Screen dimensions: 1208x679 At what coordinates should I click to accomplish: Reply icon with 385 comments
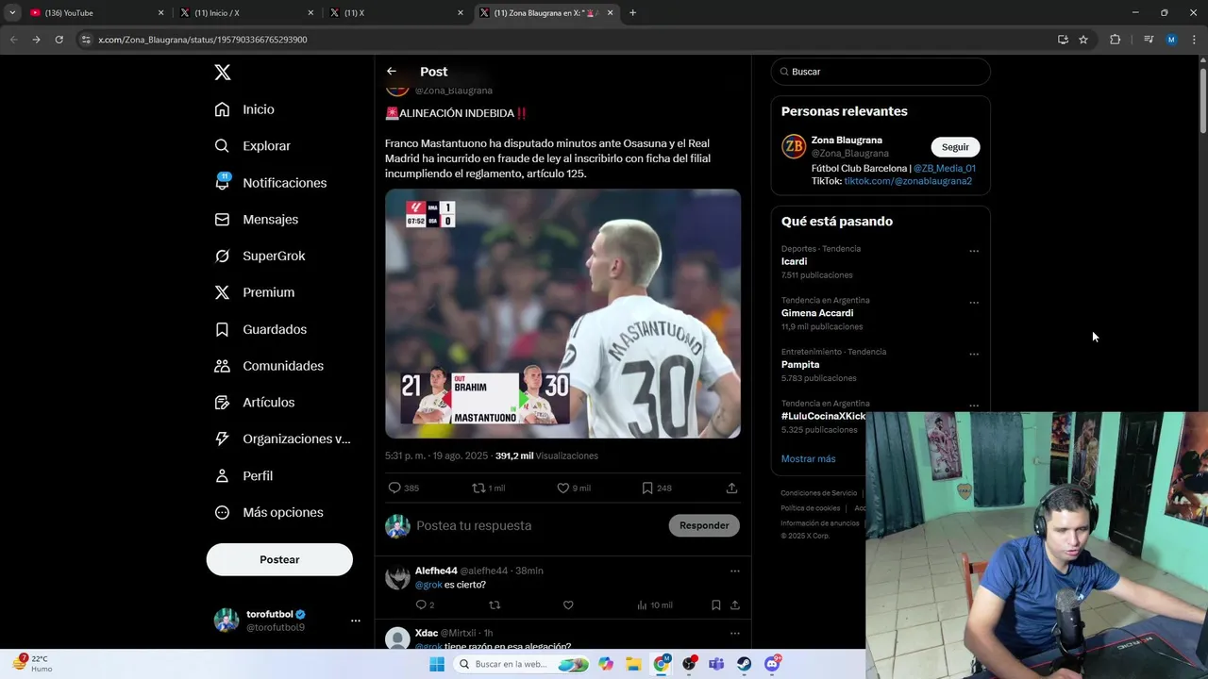(394, 488)
